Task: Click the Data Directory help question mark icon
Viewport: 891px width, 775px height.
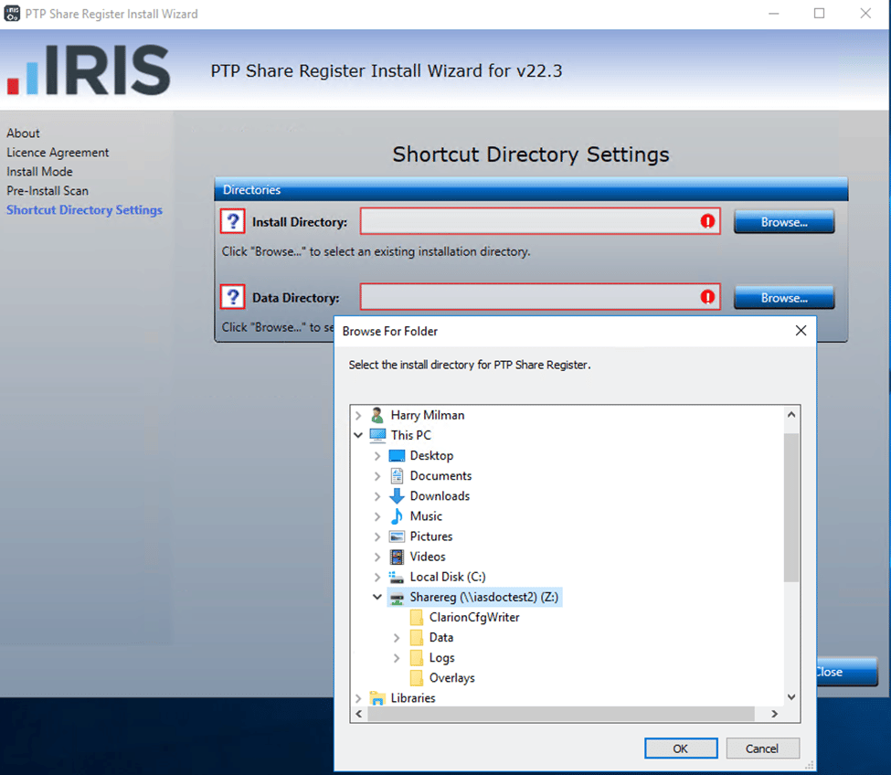Action: 232,297
